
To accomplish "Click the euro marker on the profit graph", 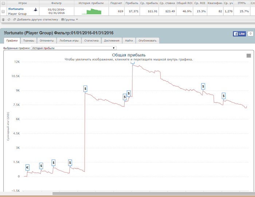I will coord(27,168).
